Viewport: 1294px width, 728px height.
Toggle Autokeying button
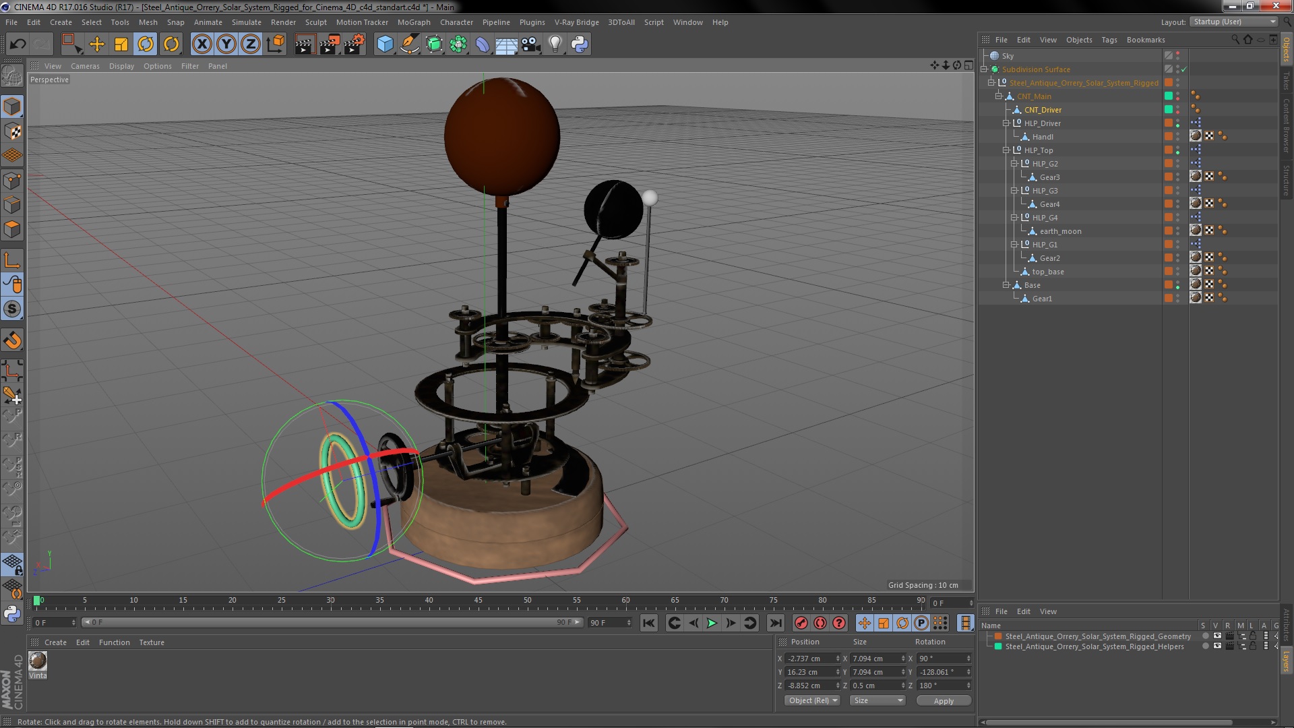(820, 624)
